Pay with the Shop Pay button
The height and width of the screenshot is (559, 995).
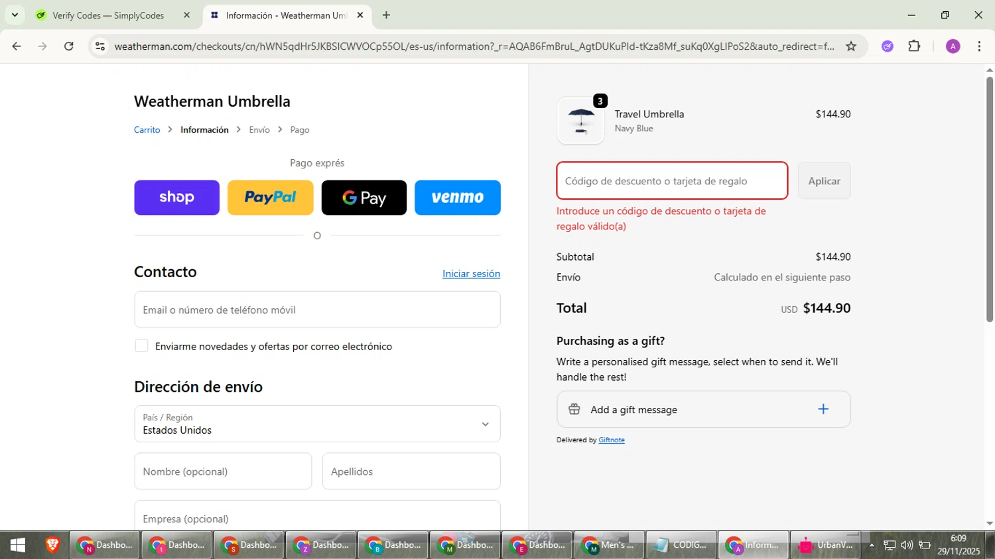click(x=176, y=198)
